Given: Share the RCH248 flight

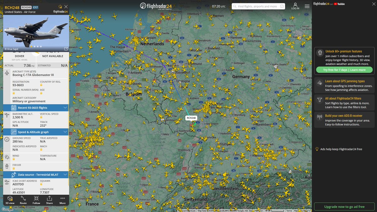Looking at the screenshot, I should pyautogui.click(x=50, y=200).
